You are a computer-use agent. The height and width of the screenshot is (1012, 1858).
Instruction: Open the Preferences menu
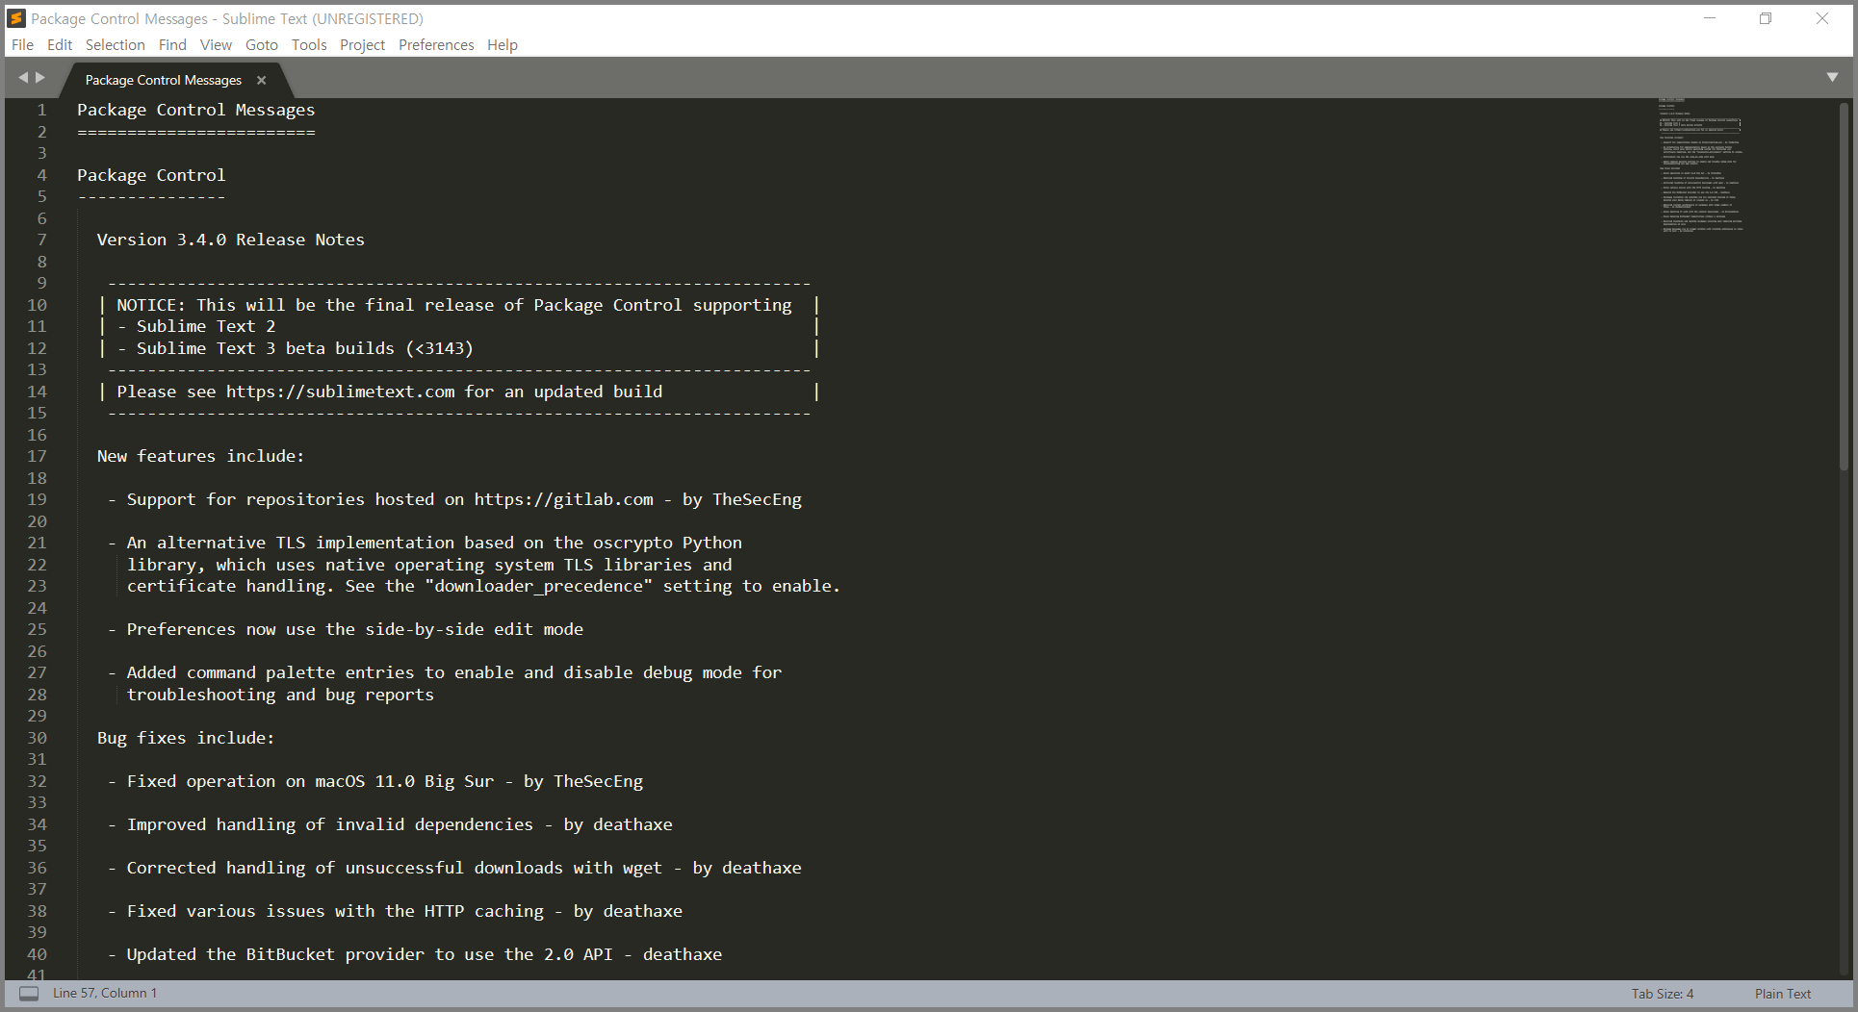click(436, 44)
